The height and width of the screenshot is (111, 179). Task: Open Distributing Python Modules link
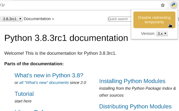[x=135, y=106]
